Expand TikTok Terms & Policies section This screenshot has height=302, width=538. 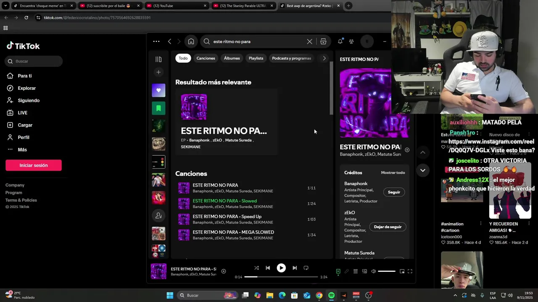tap(21, 200)
